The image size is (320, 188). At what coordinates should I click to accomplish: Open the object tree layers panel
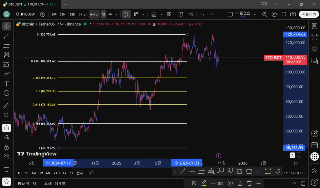click(x=314, y=49)
